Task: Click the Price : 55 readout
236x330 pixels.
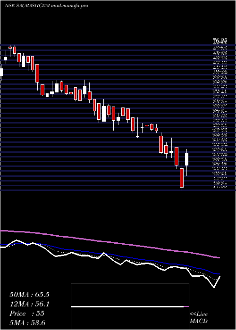Action: coord(27,313)
